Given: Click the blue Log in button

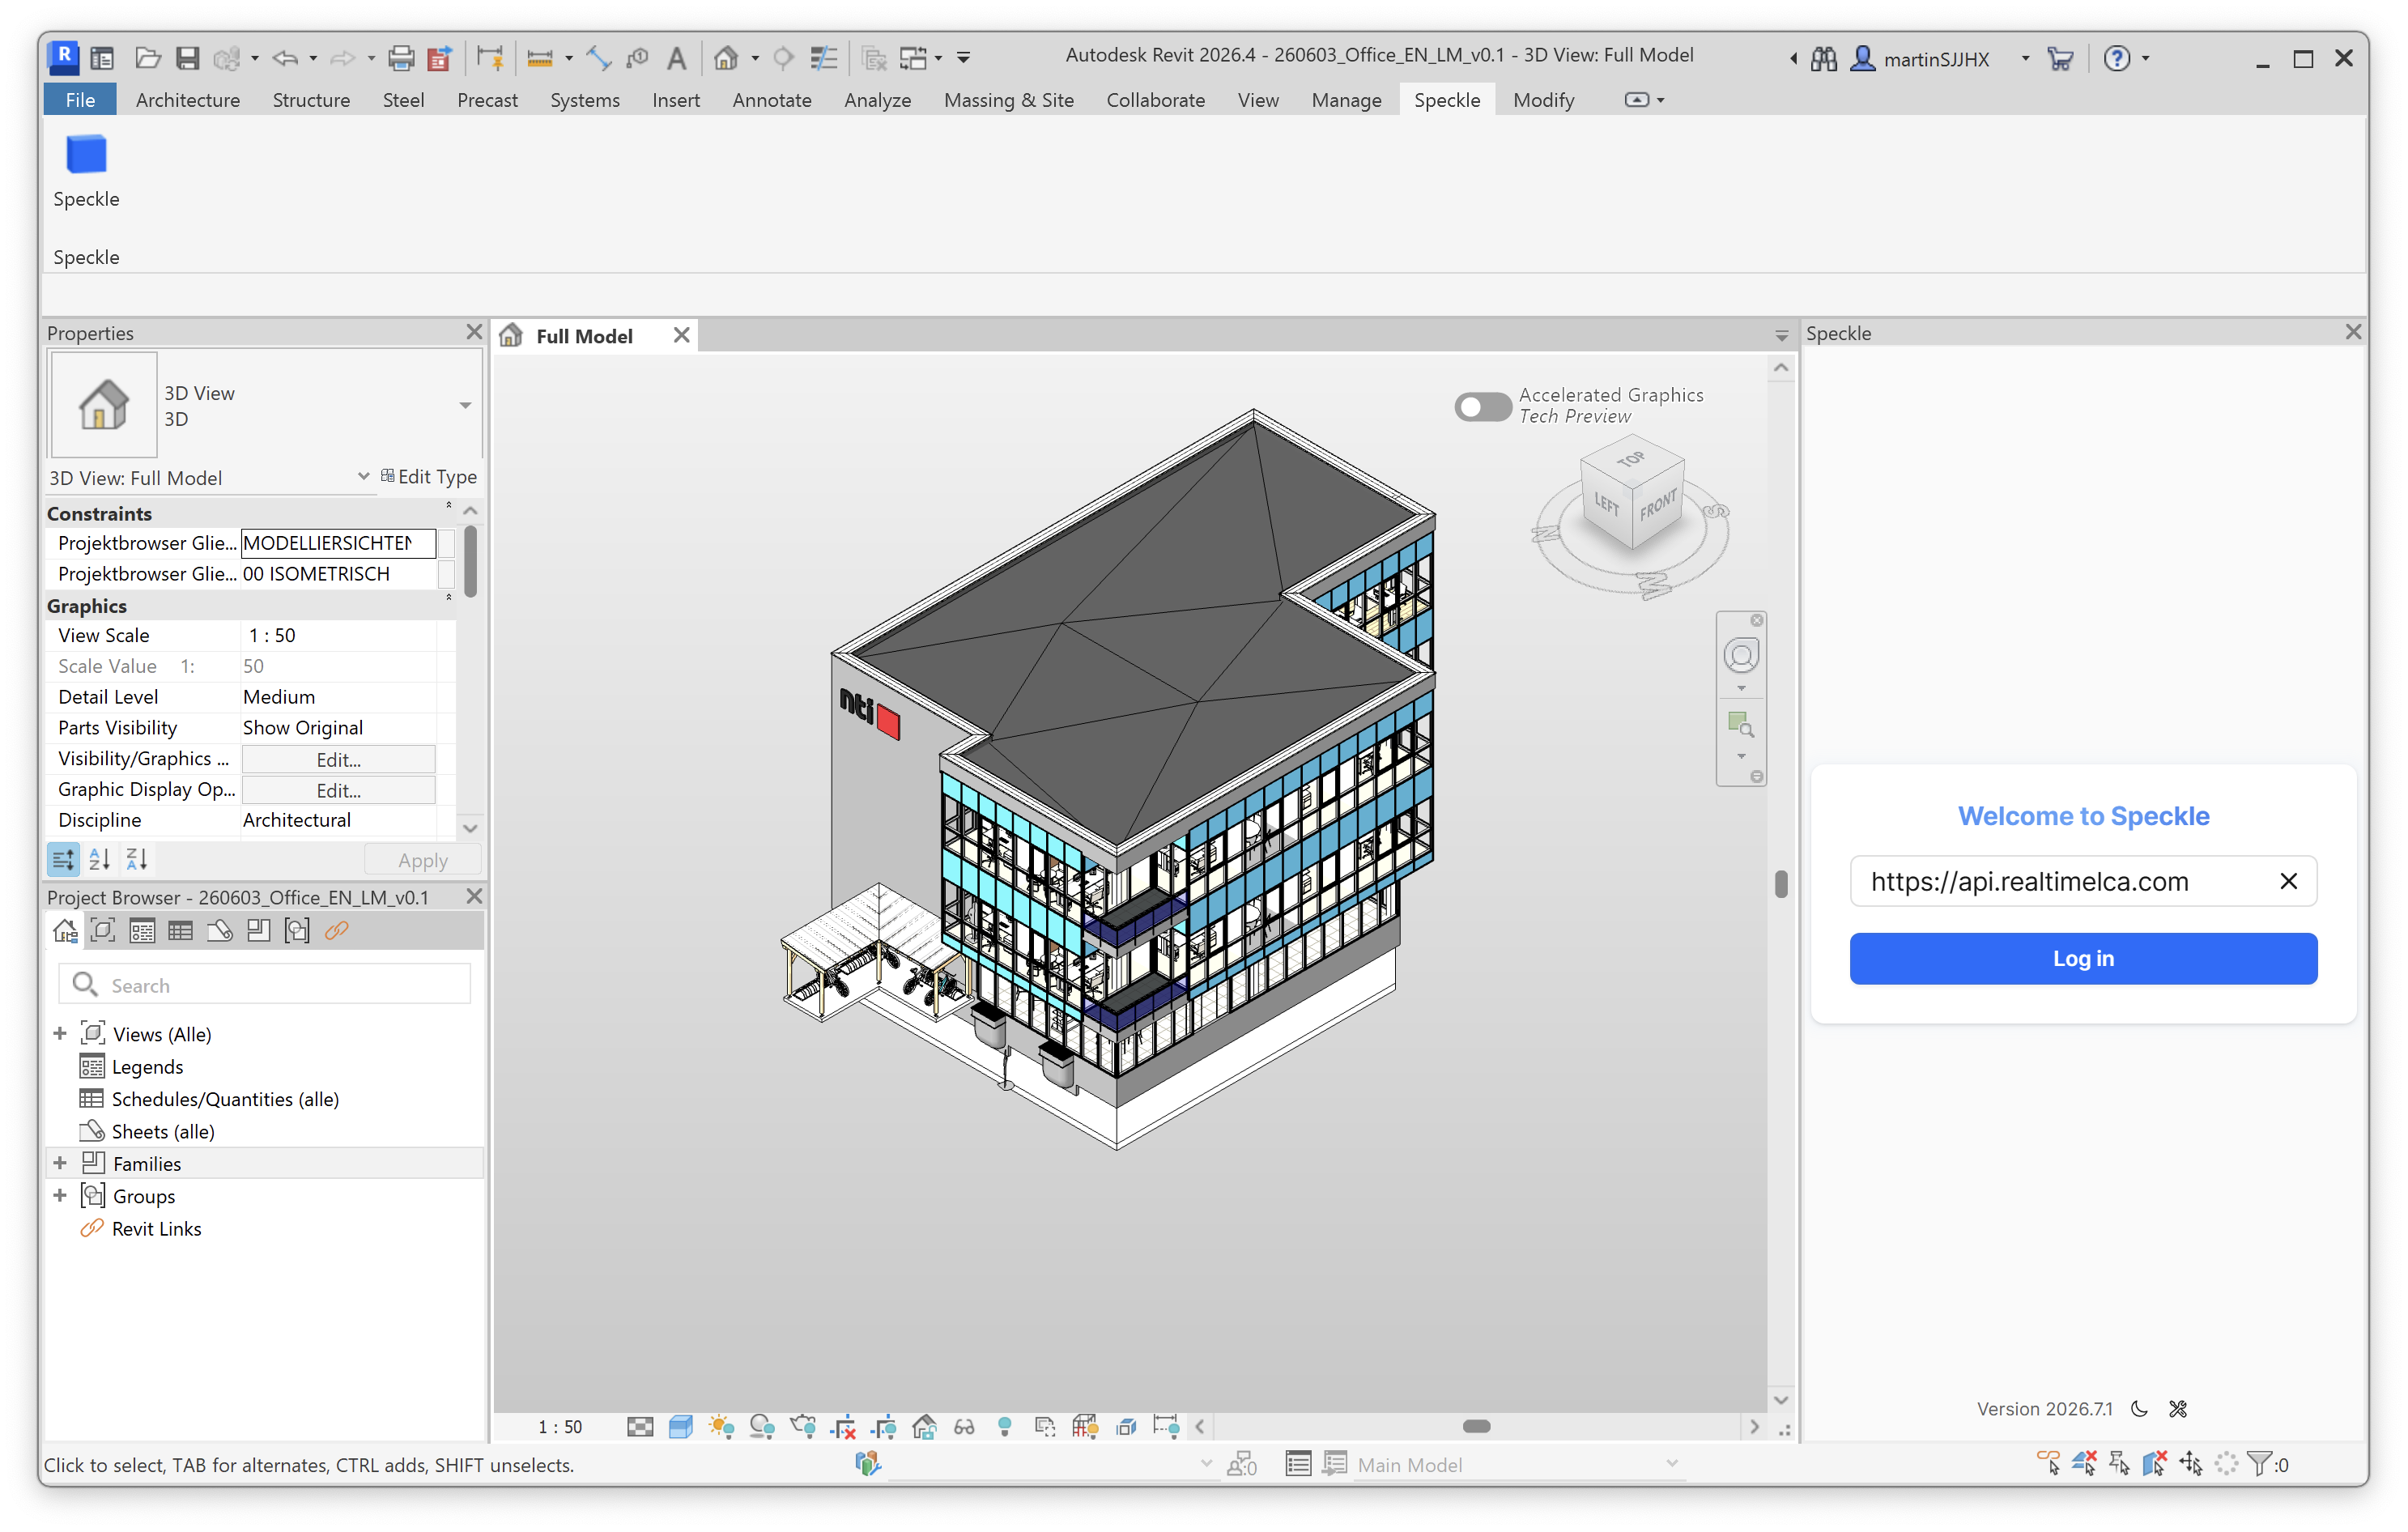Looking at the screenshot, I should click(x=2083, y=958).
